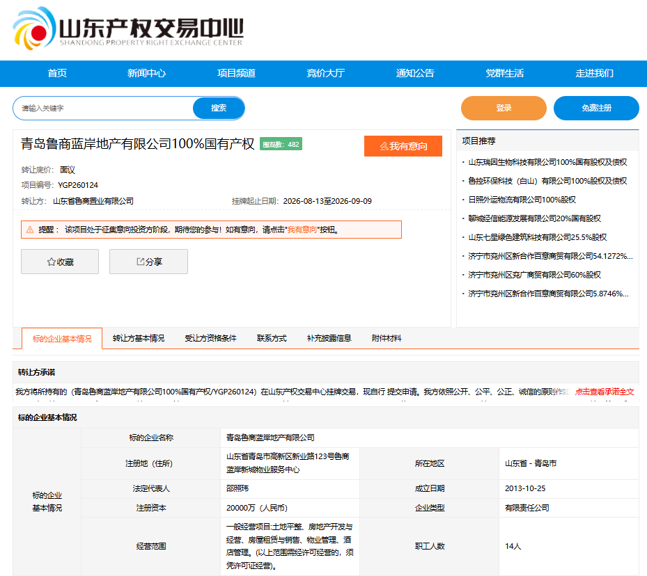Click the star icon on 收藏 button
The image size is (647, 576).
[51, 262]
